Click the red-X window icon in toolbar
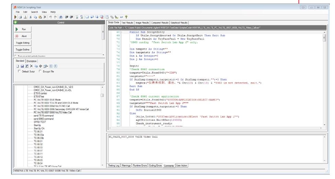 tap(102, 17)
